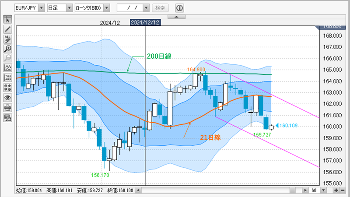350x197 pixels.
Task: Click the 155.000 price axis label
Action: [x=332, y=183]
